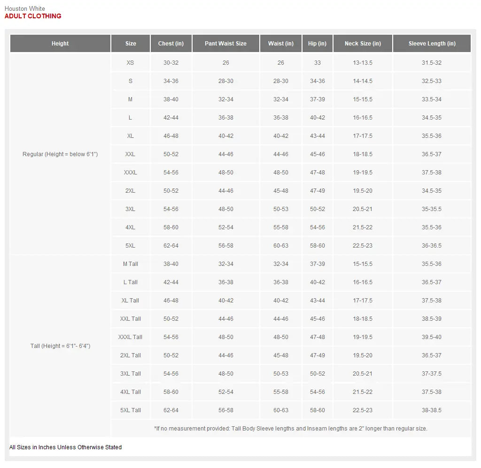Image resolution: width=481 pixels, height=468 pixels.
Task: Select the XXXL Tall size cell
Action: point(131,337)
